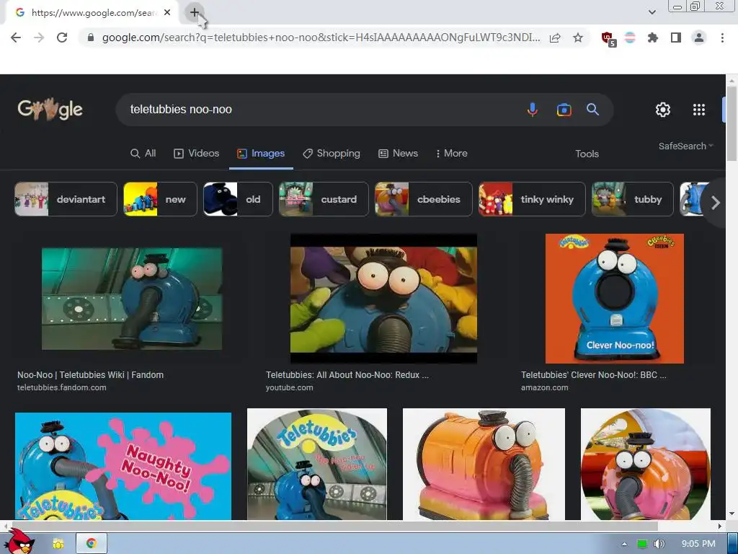
Task: Open the circular orange-pink Noo-Noo image
Action: (x=646, y=464)
